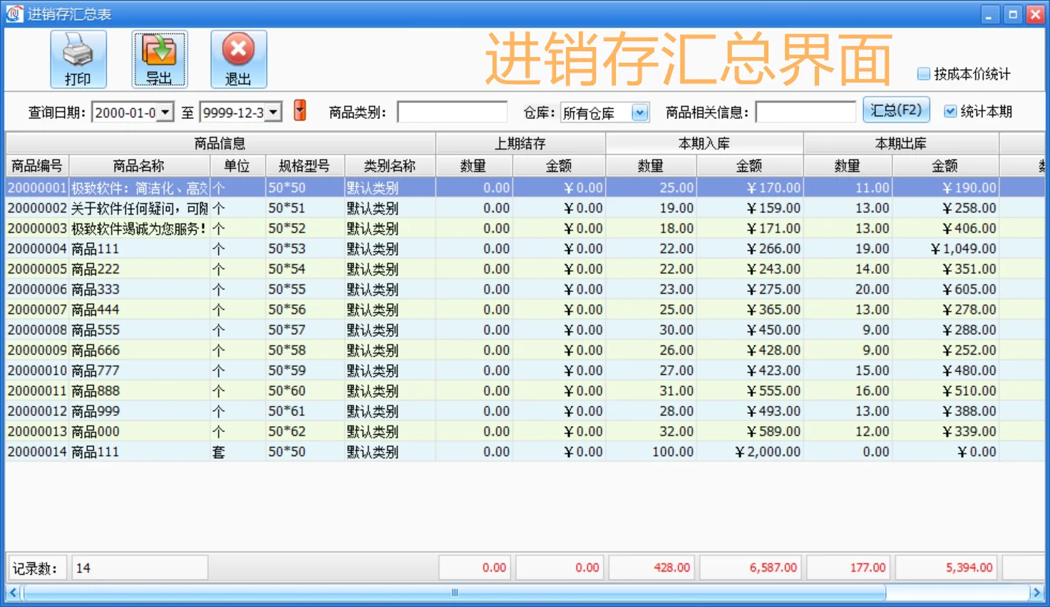Click inside the 商品类别 input field
1050x607 pixels.
[452, 111]
